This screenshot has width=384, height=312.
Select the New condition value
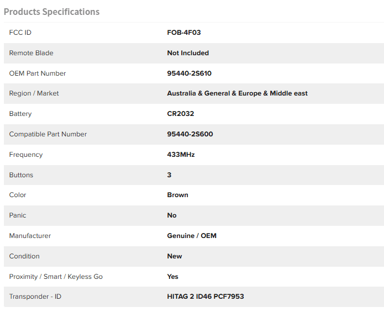pyautogui.click(x=175, y=256)
